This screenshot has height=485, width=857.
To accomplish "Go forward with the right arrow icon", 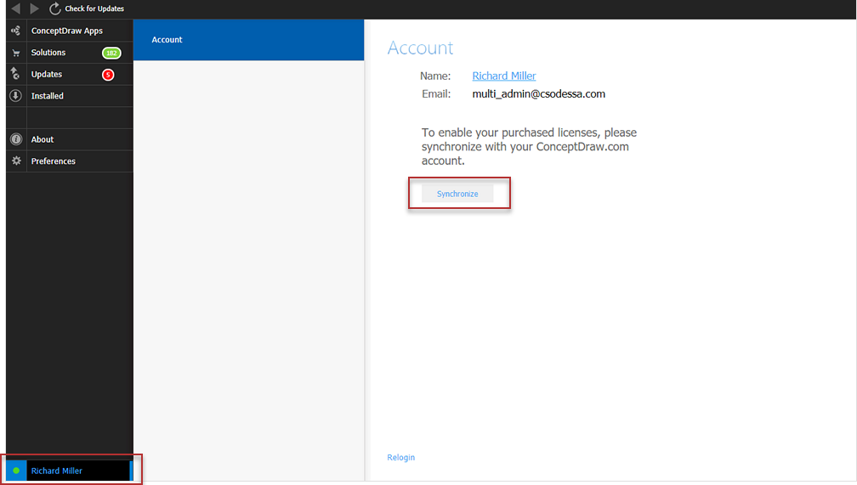I will [34, 8].
